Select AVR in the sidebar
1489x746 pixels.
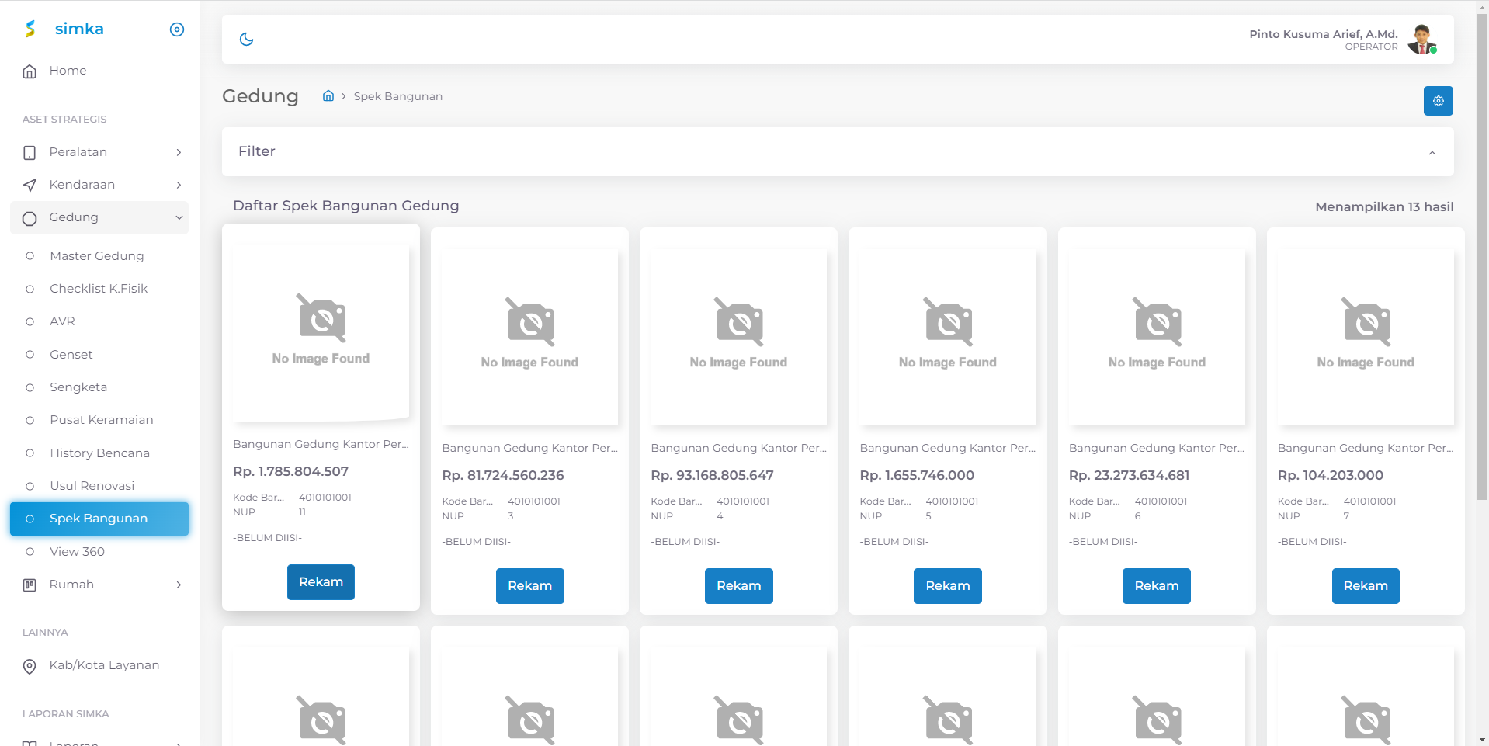coord(99,321)
